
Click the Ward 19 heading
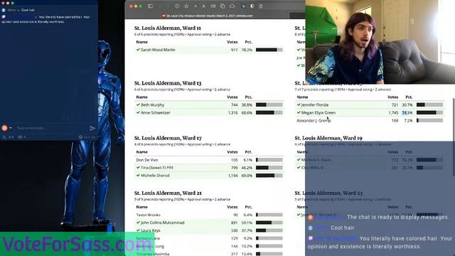328,138
